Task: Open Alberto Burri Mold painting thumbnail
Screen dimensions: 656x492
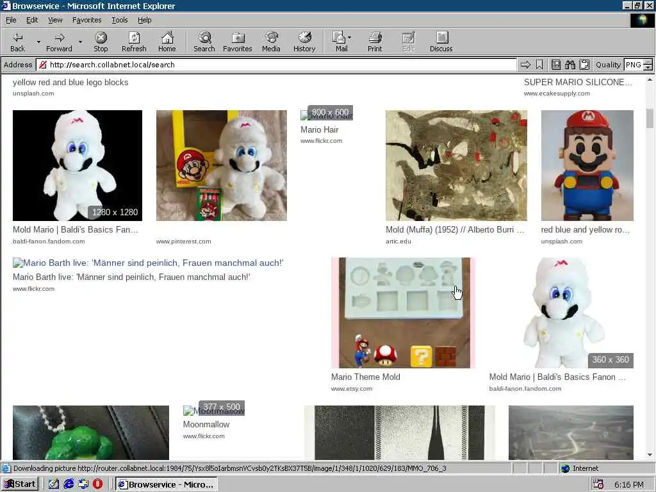Action: [456, 165]
